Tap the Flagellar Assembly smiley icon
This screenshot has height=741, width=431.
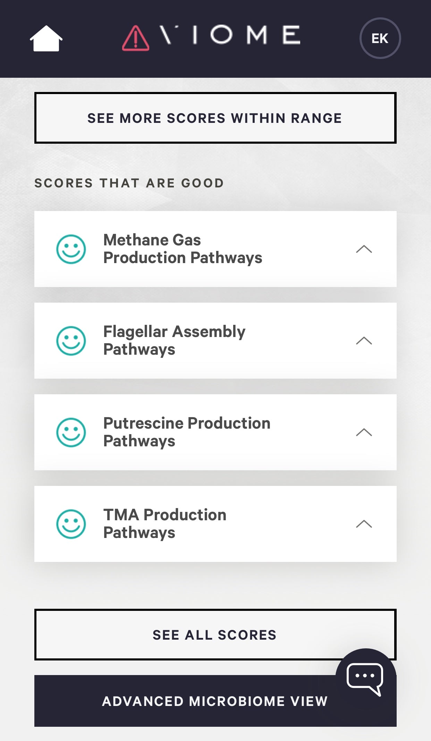71,341
